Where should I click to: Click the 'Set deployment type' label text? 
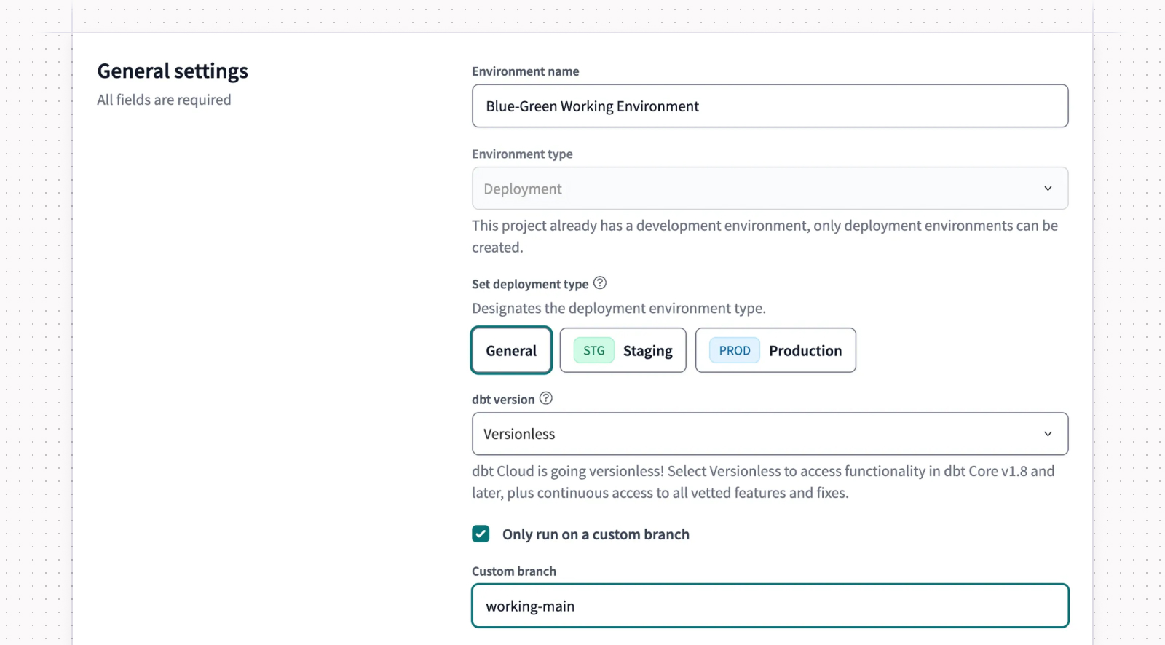pos(530,284)
